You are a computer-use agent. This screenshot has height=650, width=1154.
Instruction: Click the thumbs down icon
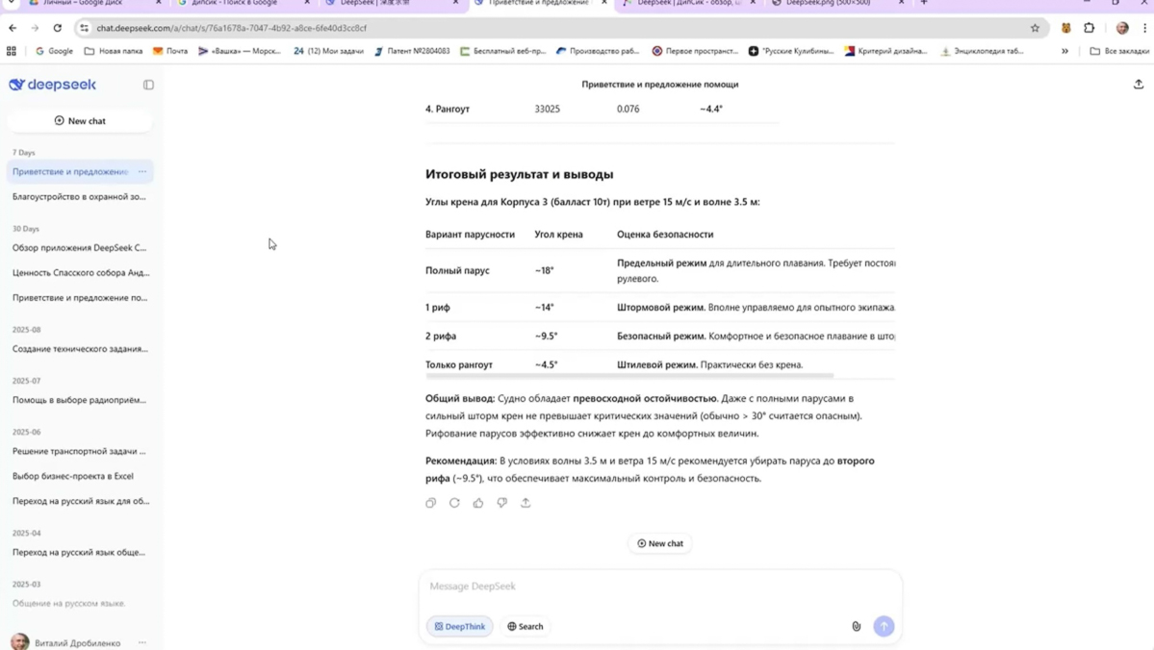click(501, 503)
